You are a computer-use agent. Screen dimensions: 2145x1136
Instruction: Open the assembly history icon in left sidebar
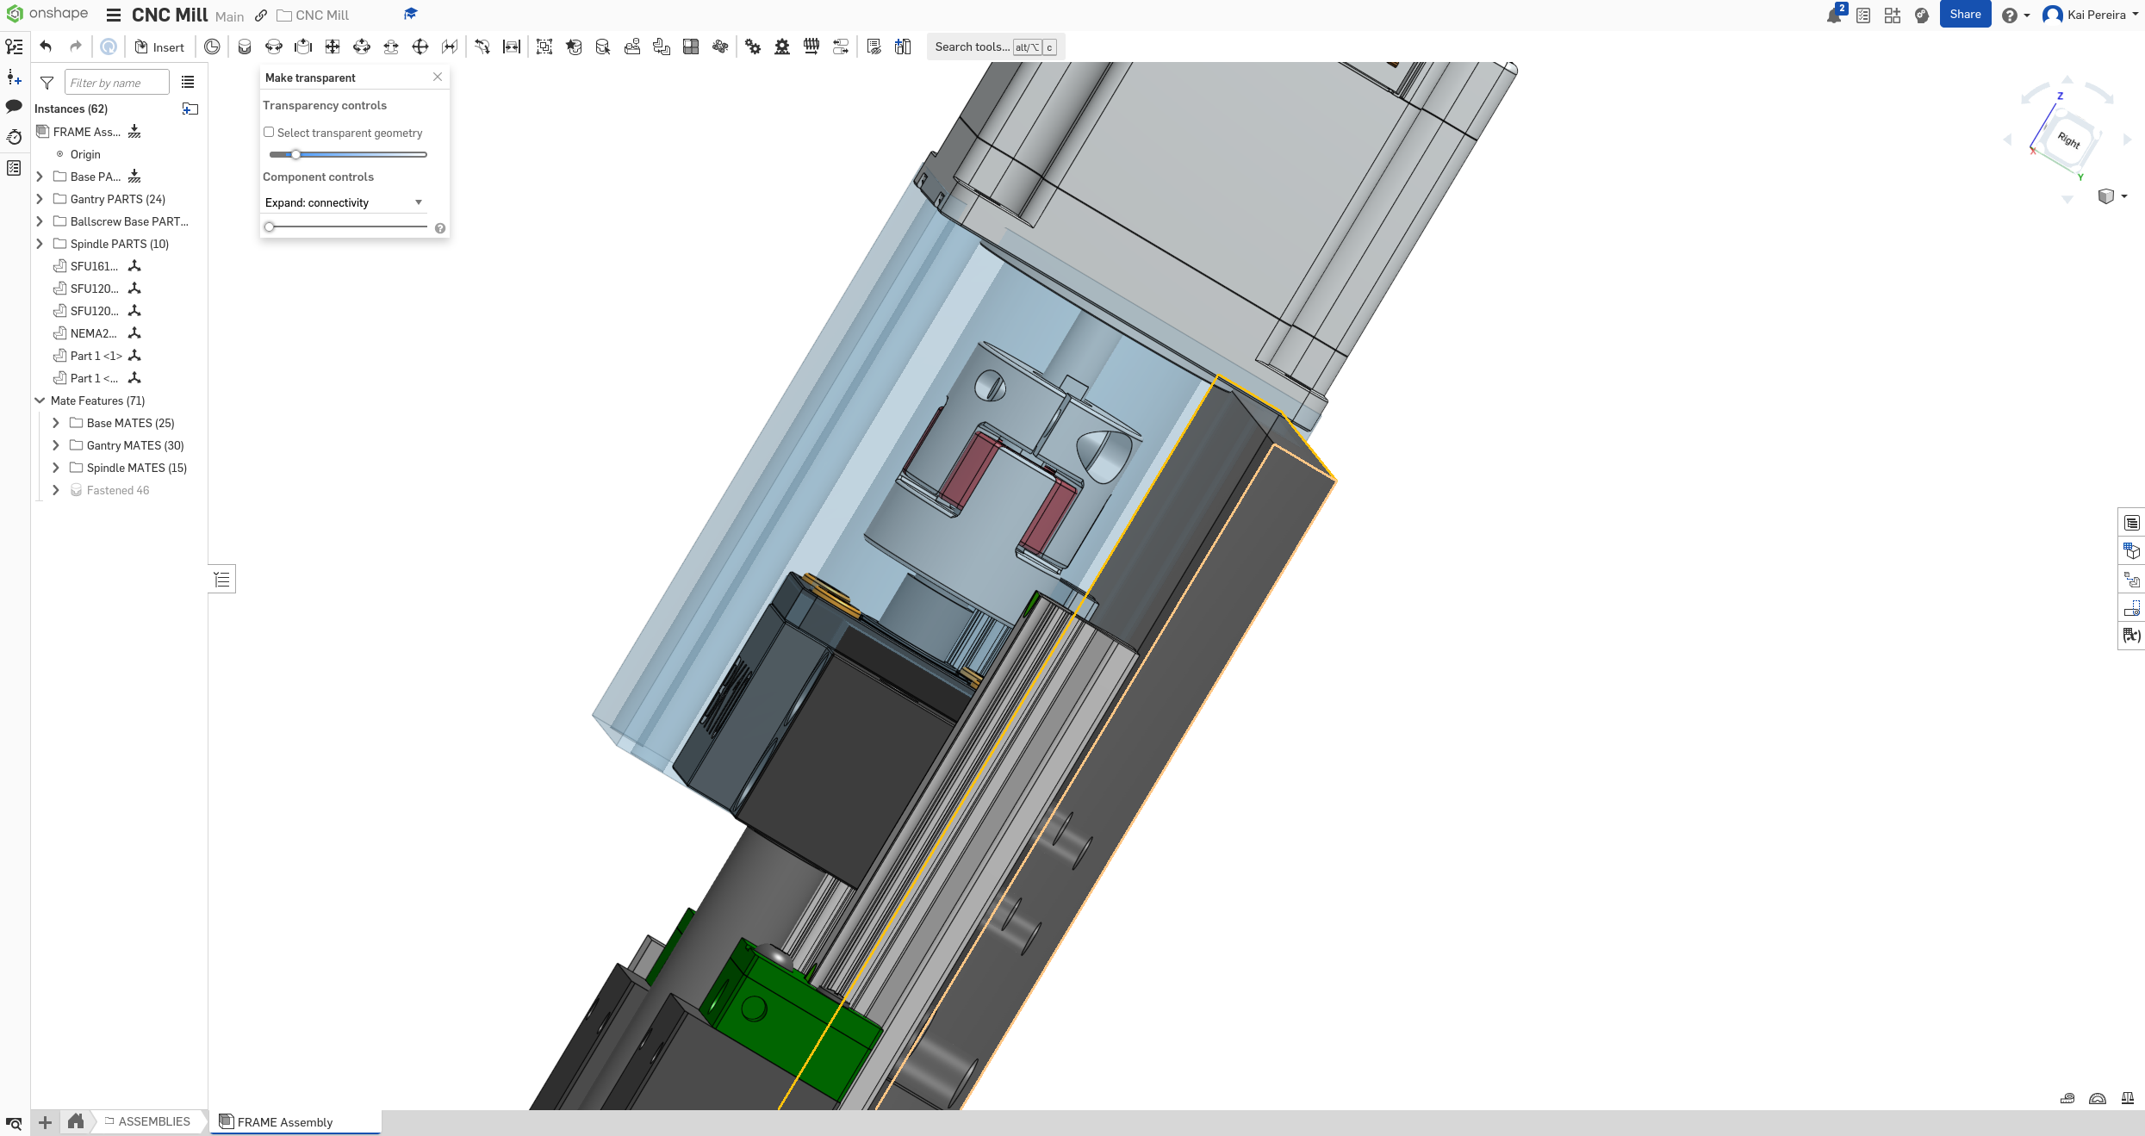point(14,137)
